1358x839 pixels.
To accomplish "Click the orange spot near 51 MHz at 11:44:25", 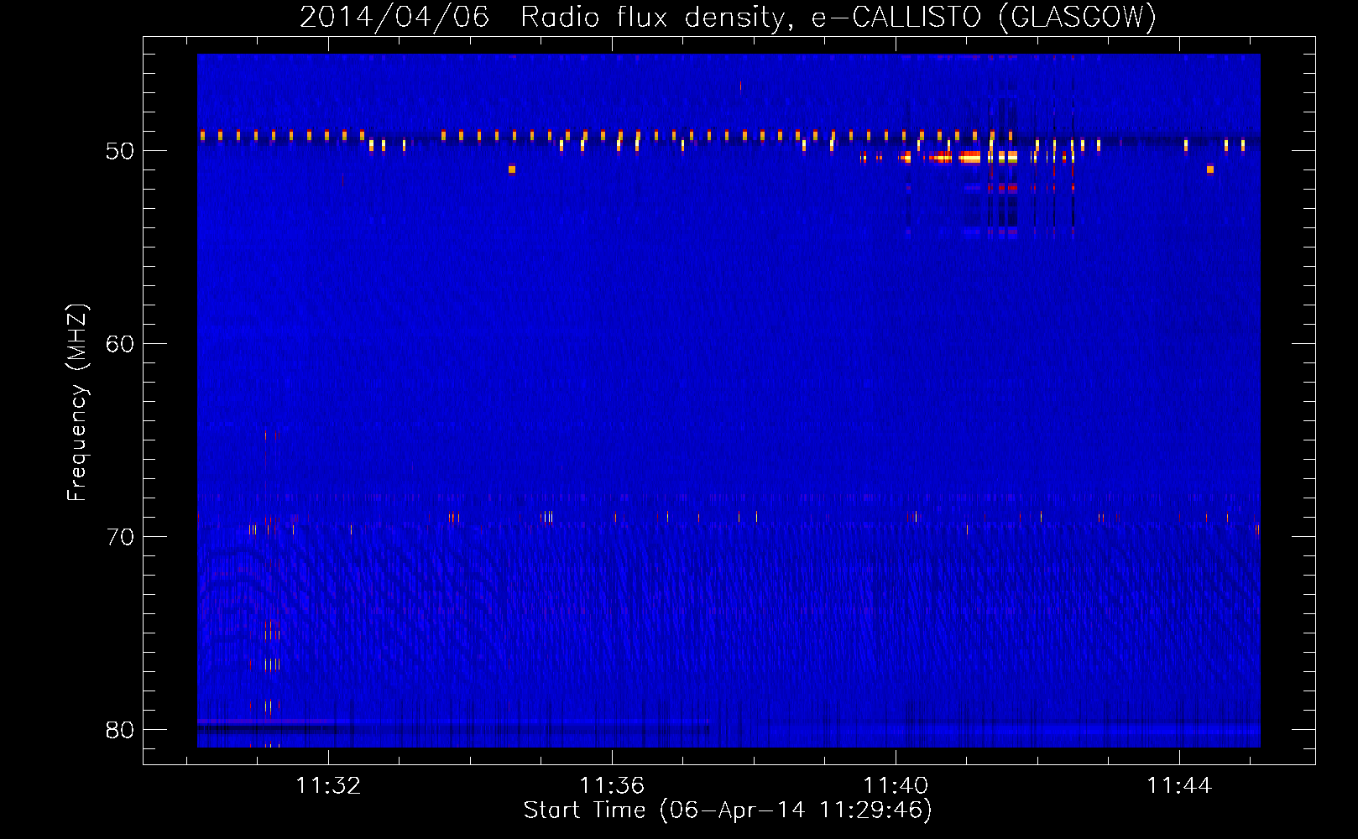I will coord(1210,169).
